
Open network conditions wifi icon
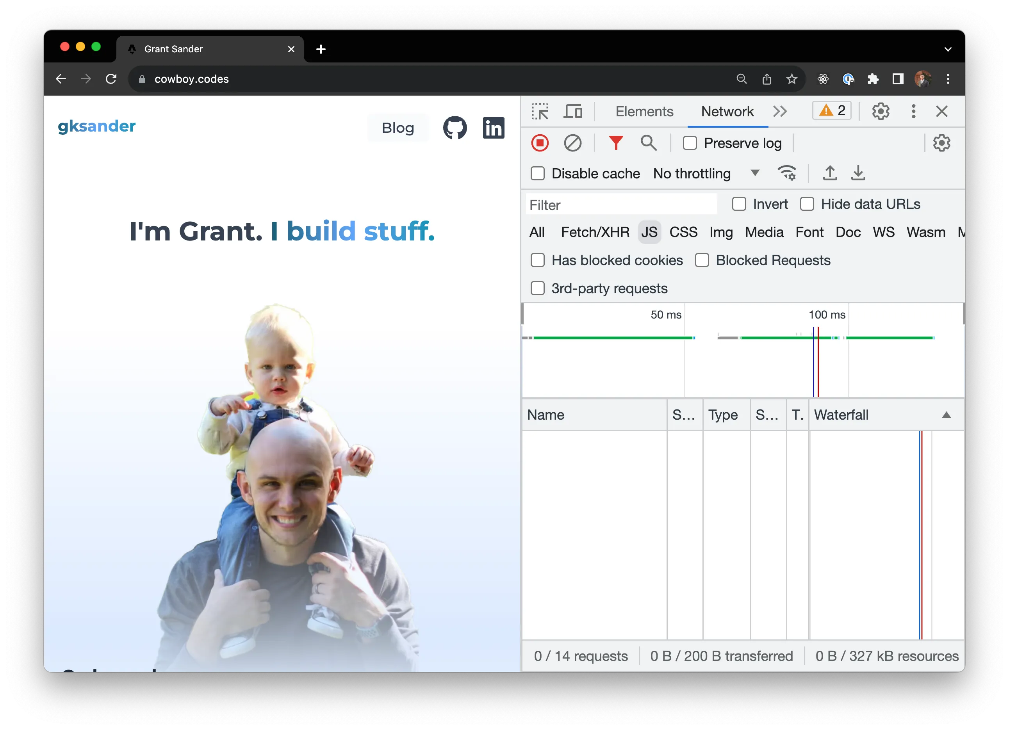click(787, 173)
